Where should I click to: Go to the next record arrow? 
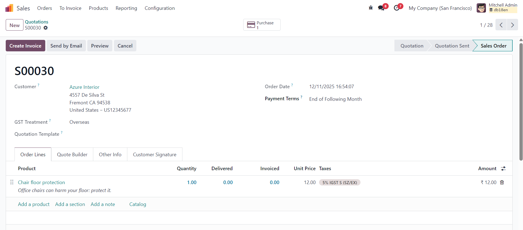tap(512, 25)
